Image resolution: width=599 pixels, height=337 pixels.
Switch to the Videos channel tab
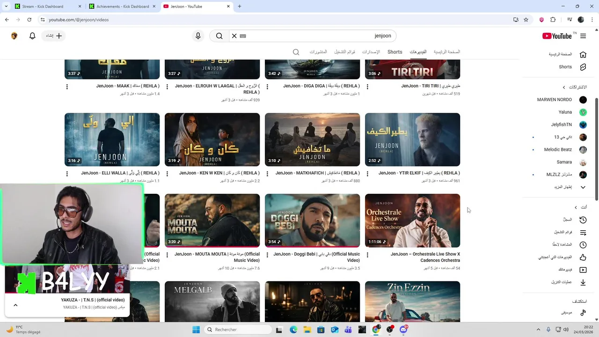click(418, 52)
